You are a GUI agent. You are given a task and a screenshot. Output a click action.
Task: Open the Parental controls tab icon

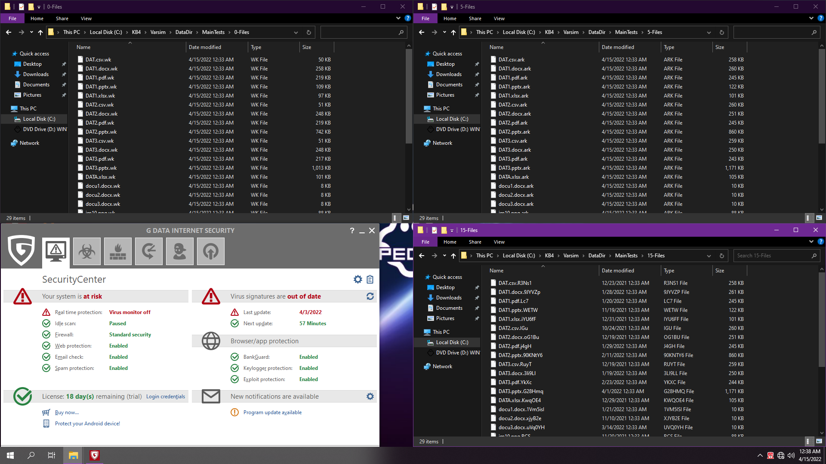(x=180, y=251)
